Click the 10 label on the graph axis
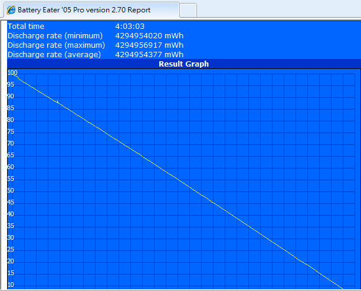 pyautogui.click(x=11, y=285)
